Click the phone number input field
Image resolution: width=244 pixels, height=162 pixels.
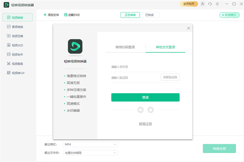coord(145,67)
